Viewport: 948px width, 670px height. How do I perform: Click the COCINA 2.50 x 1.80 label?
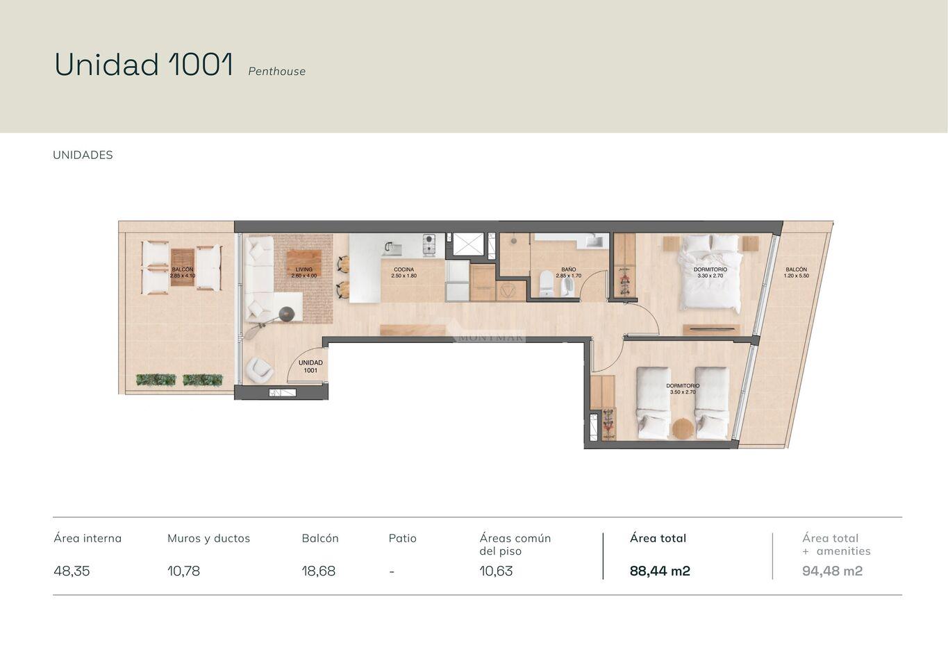[x=404, y=272]
